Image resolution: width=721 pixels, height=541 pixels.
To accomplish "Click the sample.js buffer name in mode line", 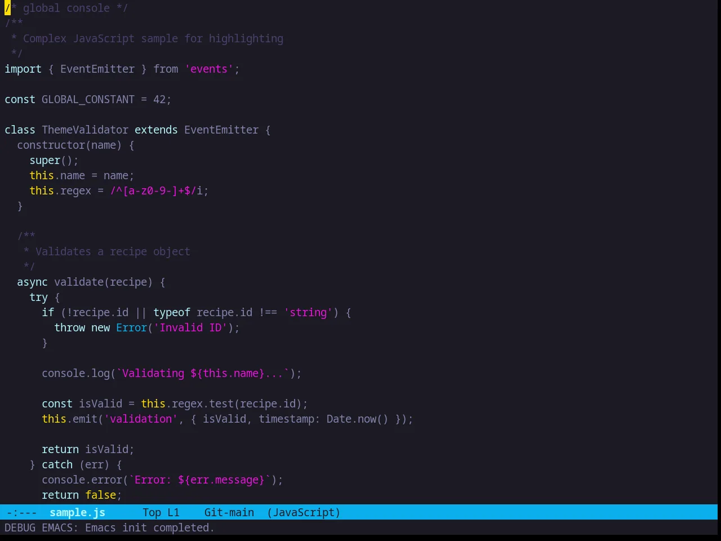I will tap(77, 512).
